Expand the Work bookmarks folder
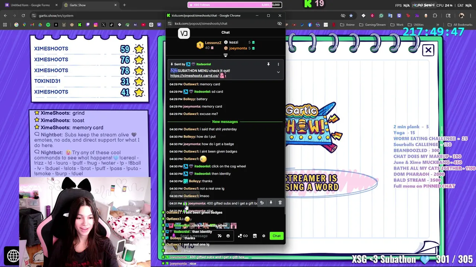Screen dimensions: 476x267 (x=397, y=25)
